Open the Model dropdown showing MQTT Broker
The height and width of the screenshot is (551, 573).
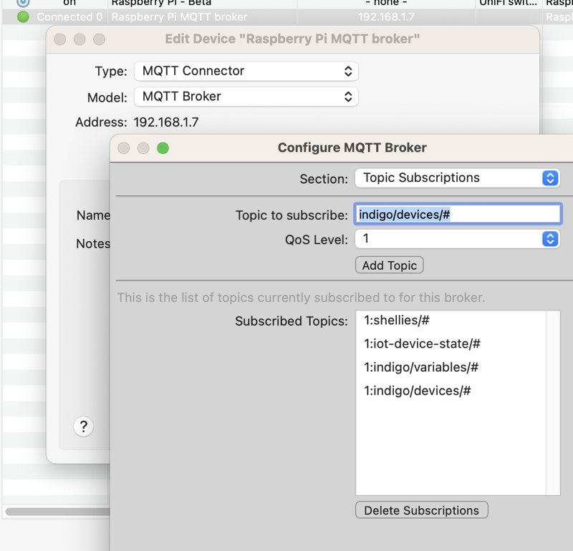coord(246,97)
